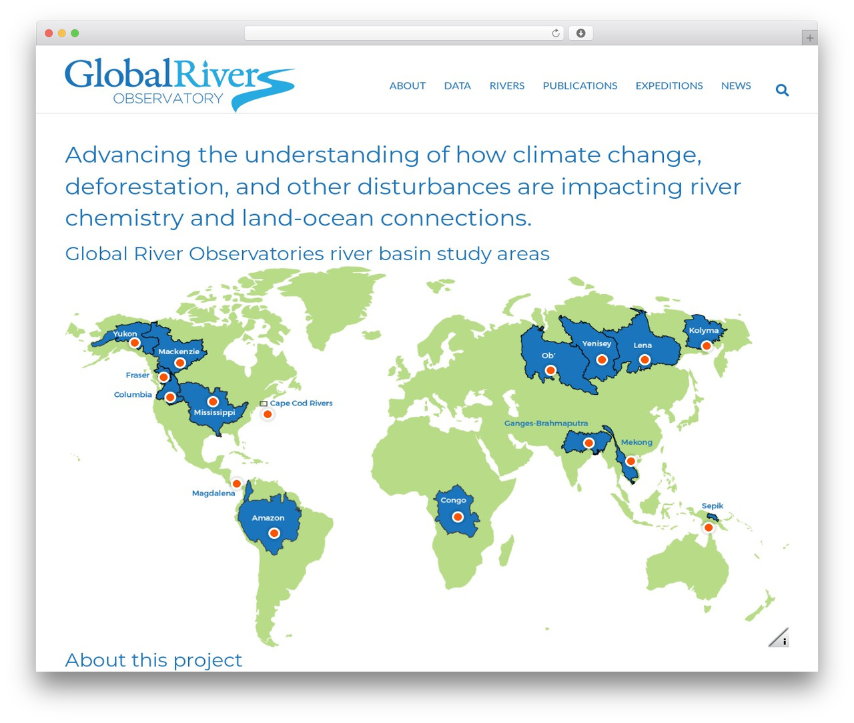This screenshot has height=723, width=854.
Task: Focus the browser address bar
Action: click(404, 33)
